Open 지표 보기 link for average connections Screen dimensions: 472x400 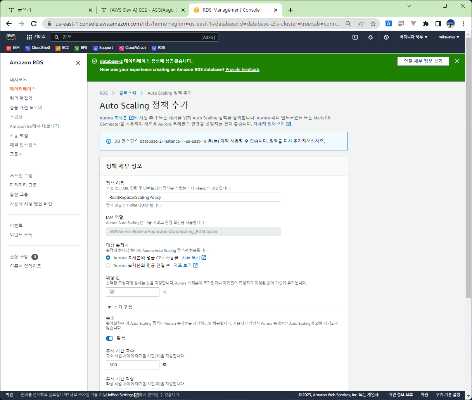click(185, 265)
